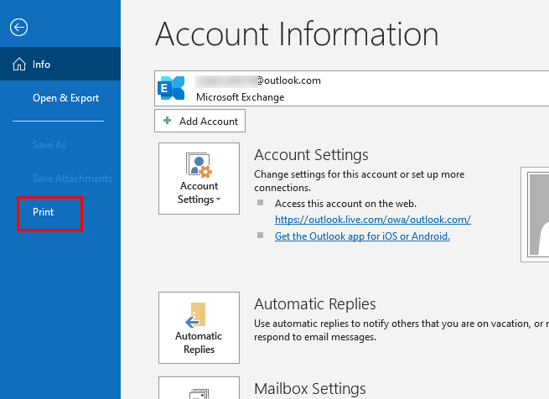Choose Save Attachments in sidebar
The image size is (549, 399).
coord(72,179)
